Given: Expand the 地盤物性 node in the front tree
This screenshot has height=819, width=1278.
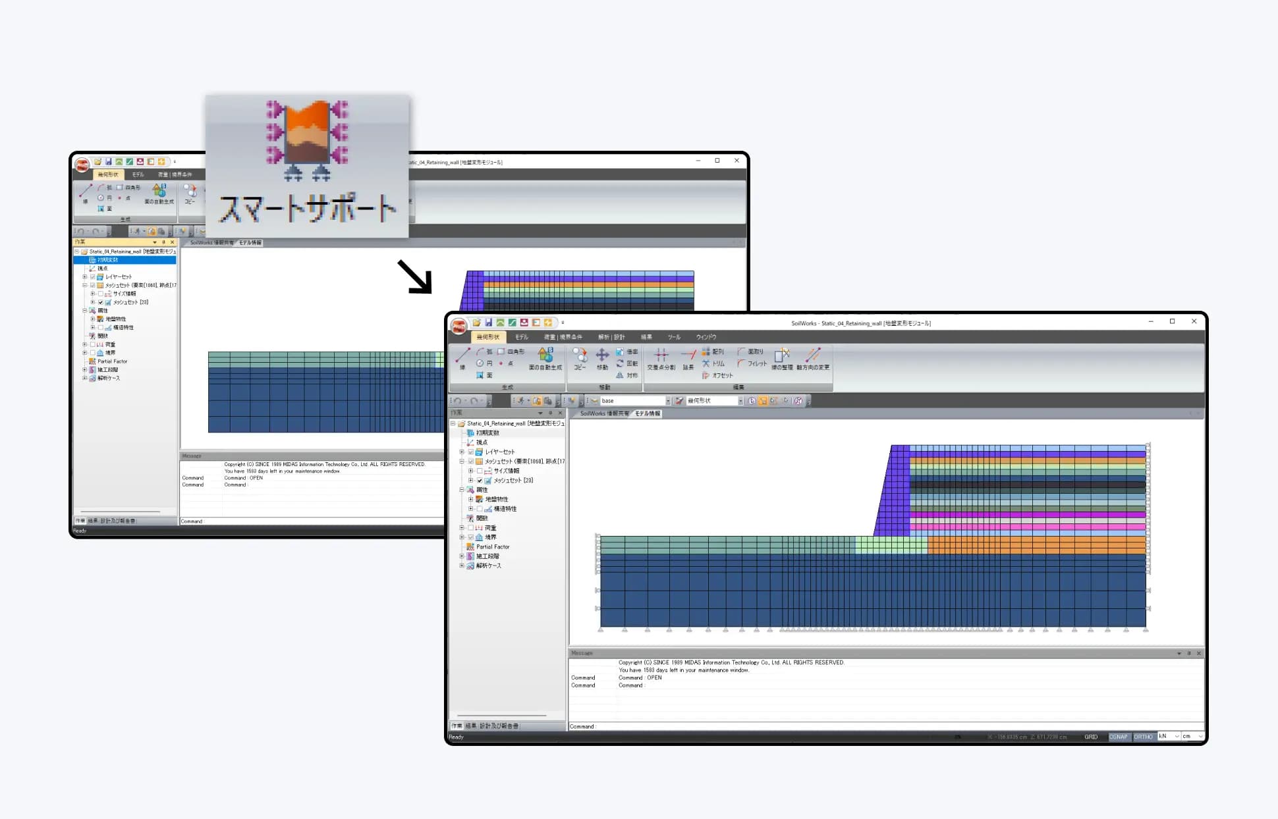Looking at the screenshot, I should 470,499.
